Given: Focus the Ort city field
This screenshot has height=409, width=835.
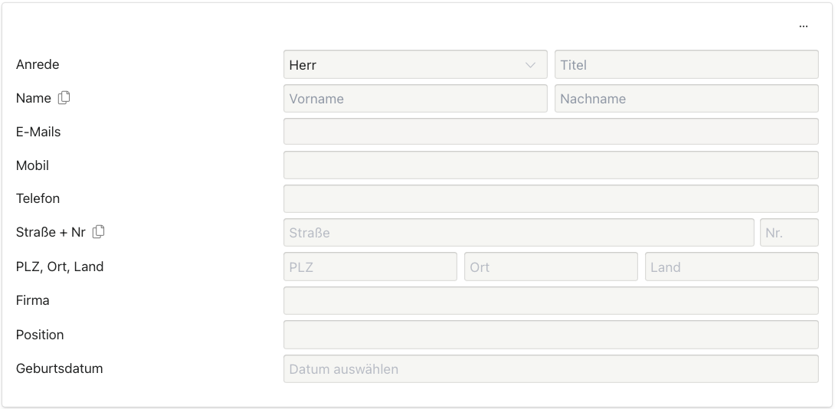Looking at the screenshot, I should [550, 267].
